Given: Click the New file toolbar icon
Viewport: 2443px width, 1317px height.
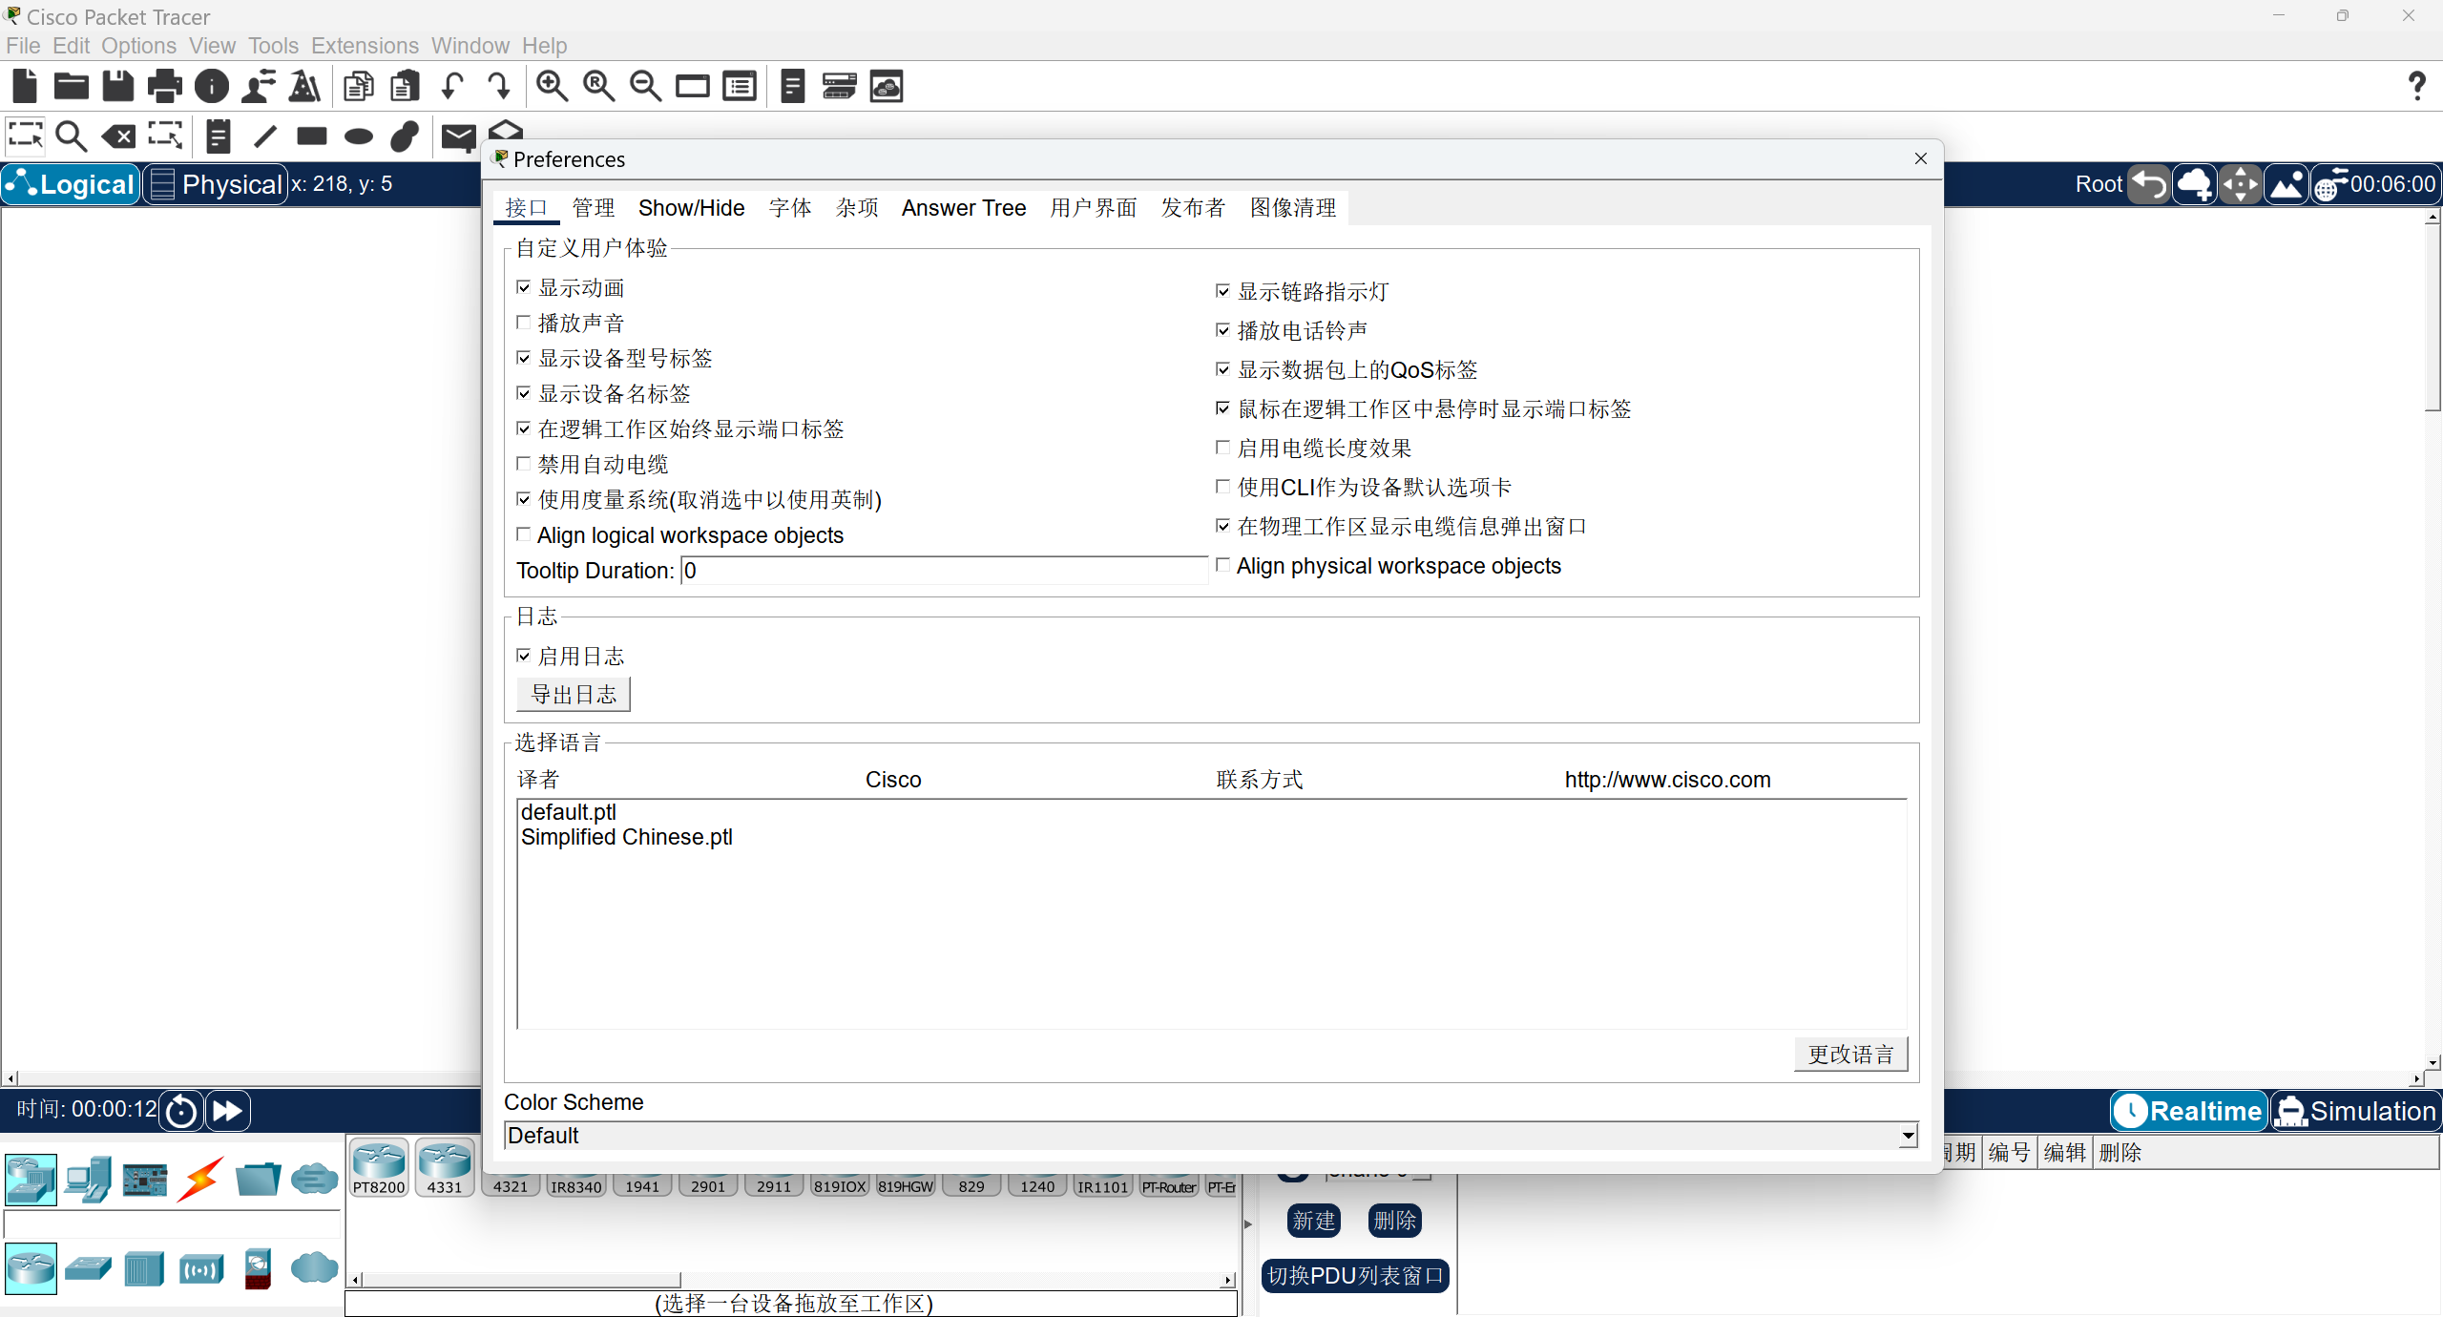Looking at the screenshot, I should (25, 86).
